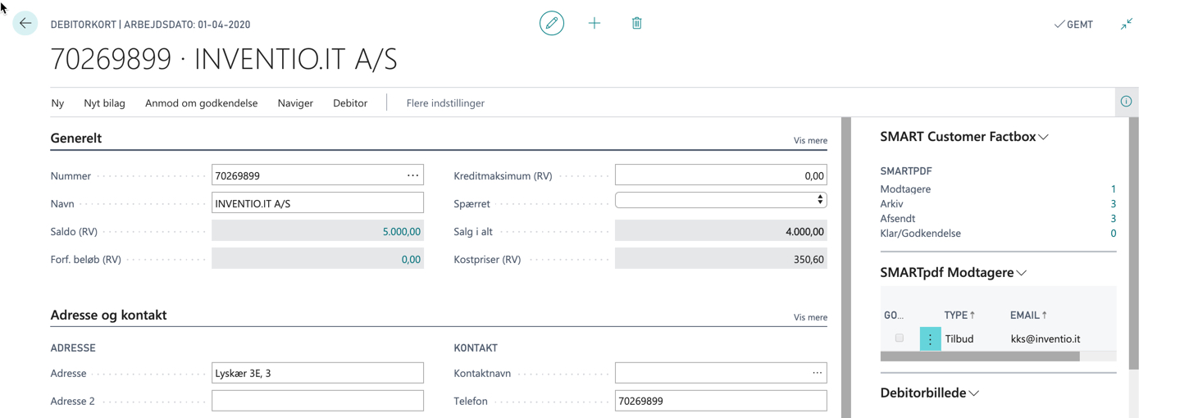
Task: Click the Tilbud type cell
Action: (959, 338)
